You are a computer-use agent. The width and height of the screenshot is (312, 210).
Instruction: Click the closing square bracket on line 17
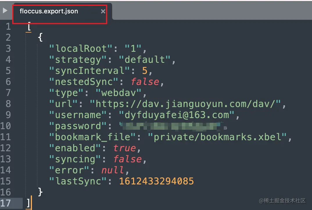point(28,203)
